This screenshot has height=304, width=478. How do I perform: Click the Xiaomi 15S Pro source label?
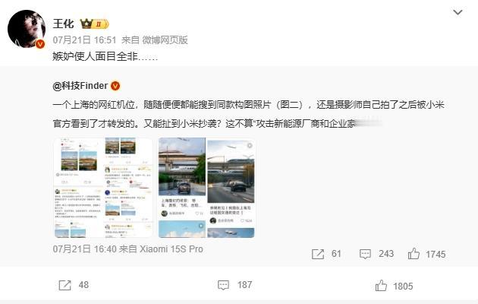click(x=171, y=249)
